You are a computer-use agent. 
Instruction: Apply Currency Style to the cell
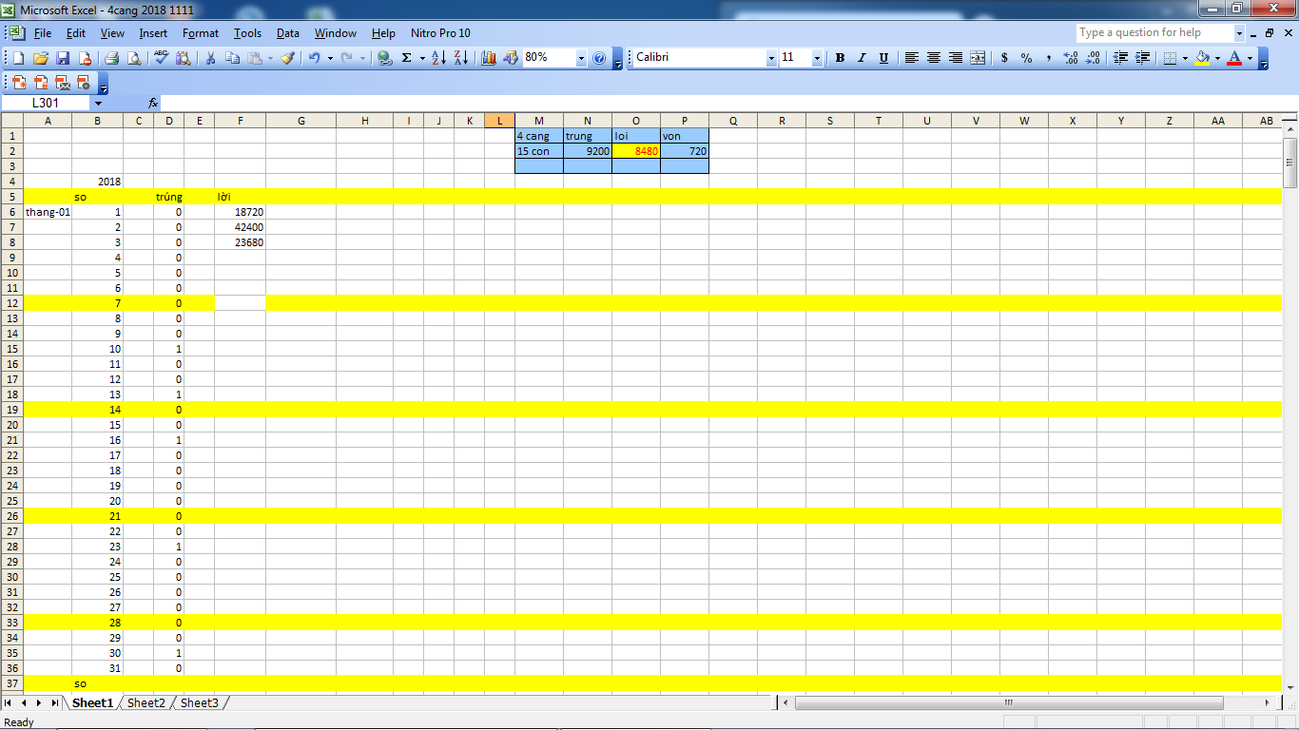(1004, 58)
